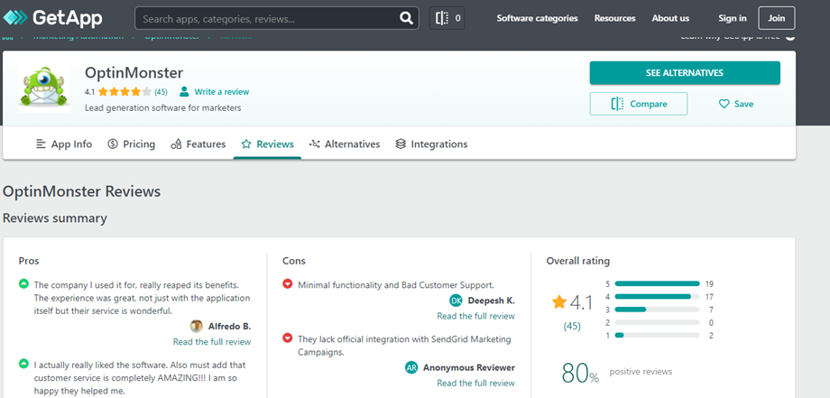Switch to Integrations tab
This screenshot has height=398, width=830.
pyautogui.click(x=431, y=144)
